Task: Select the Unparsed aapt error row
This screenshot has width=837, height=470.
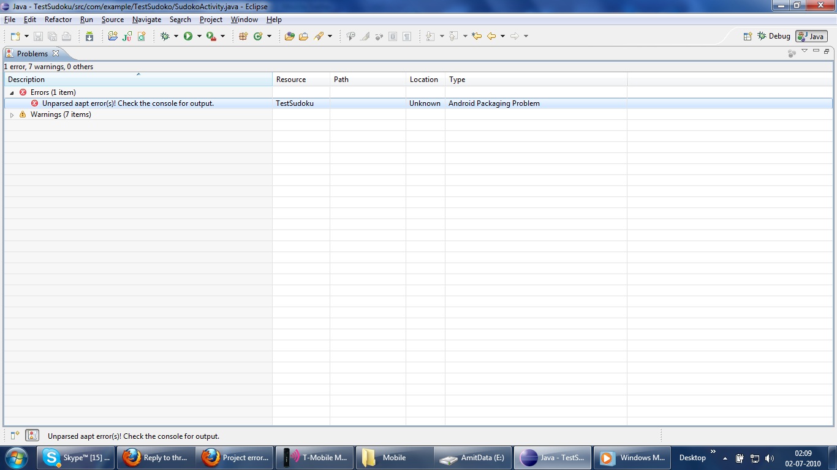Action: click(418, 103)
